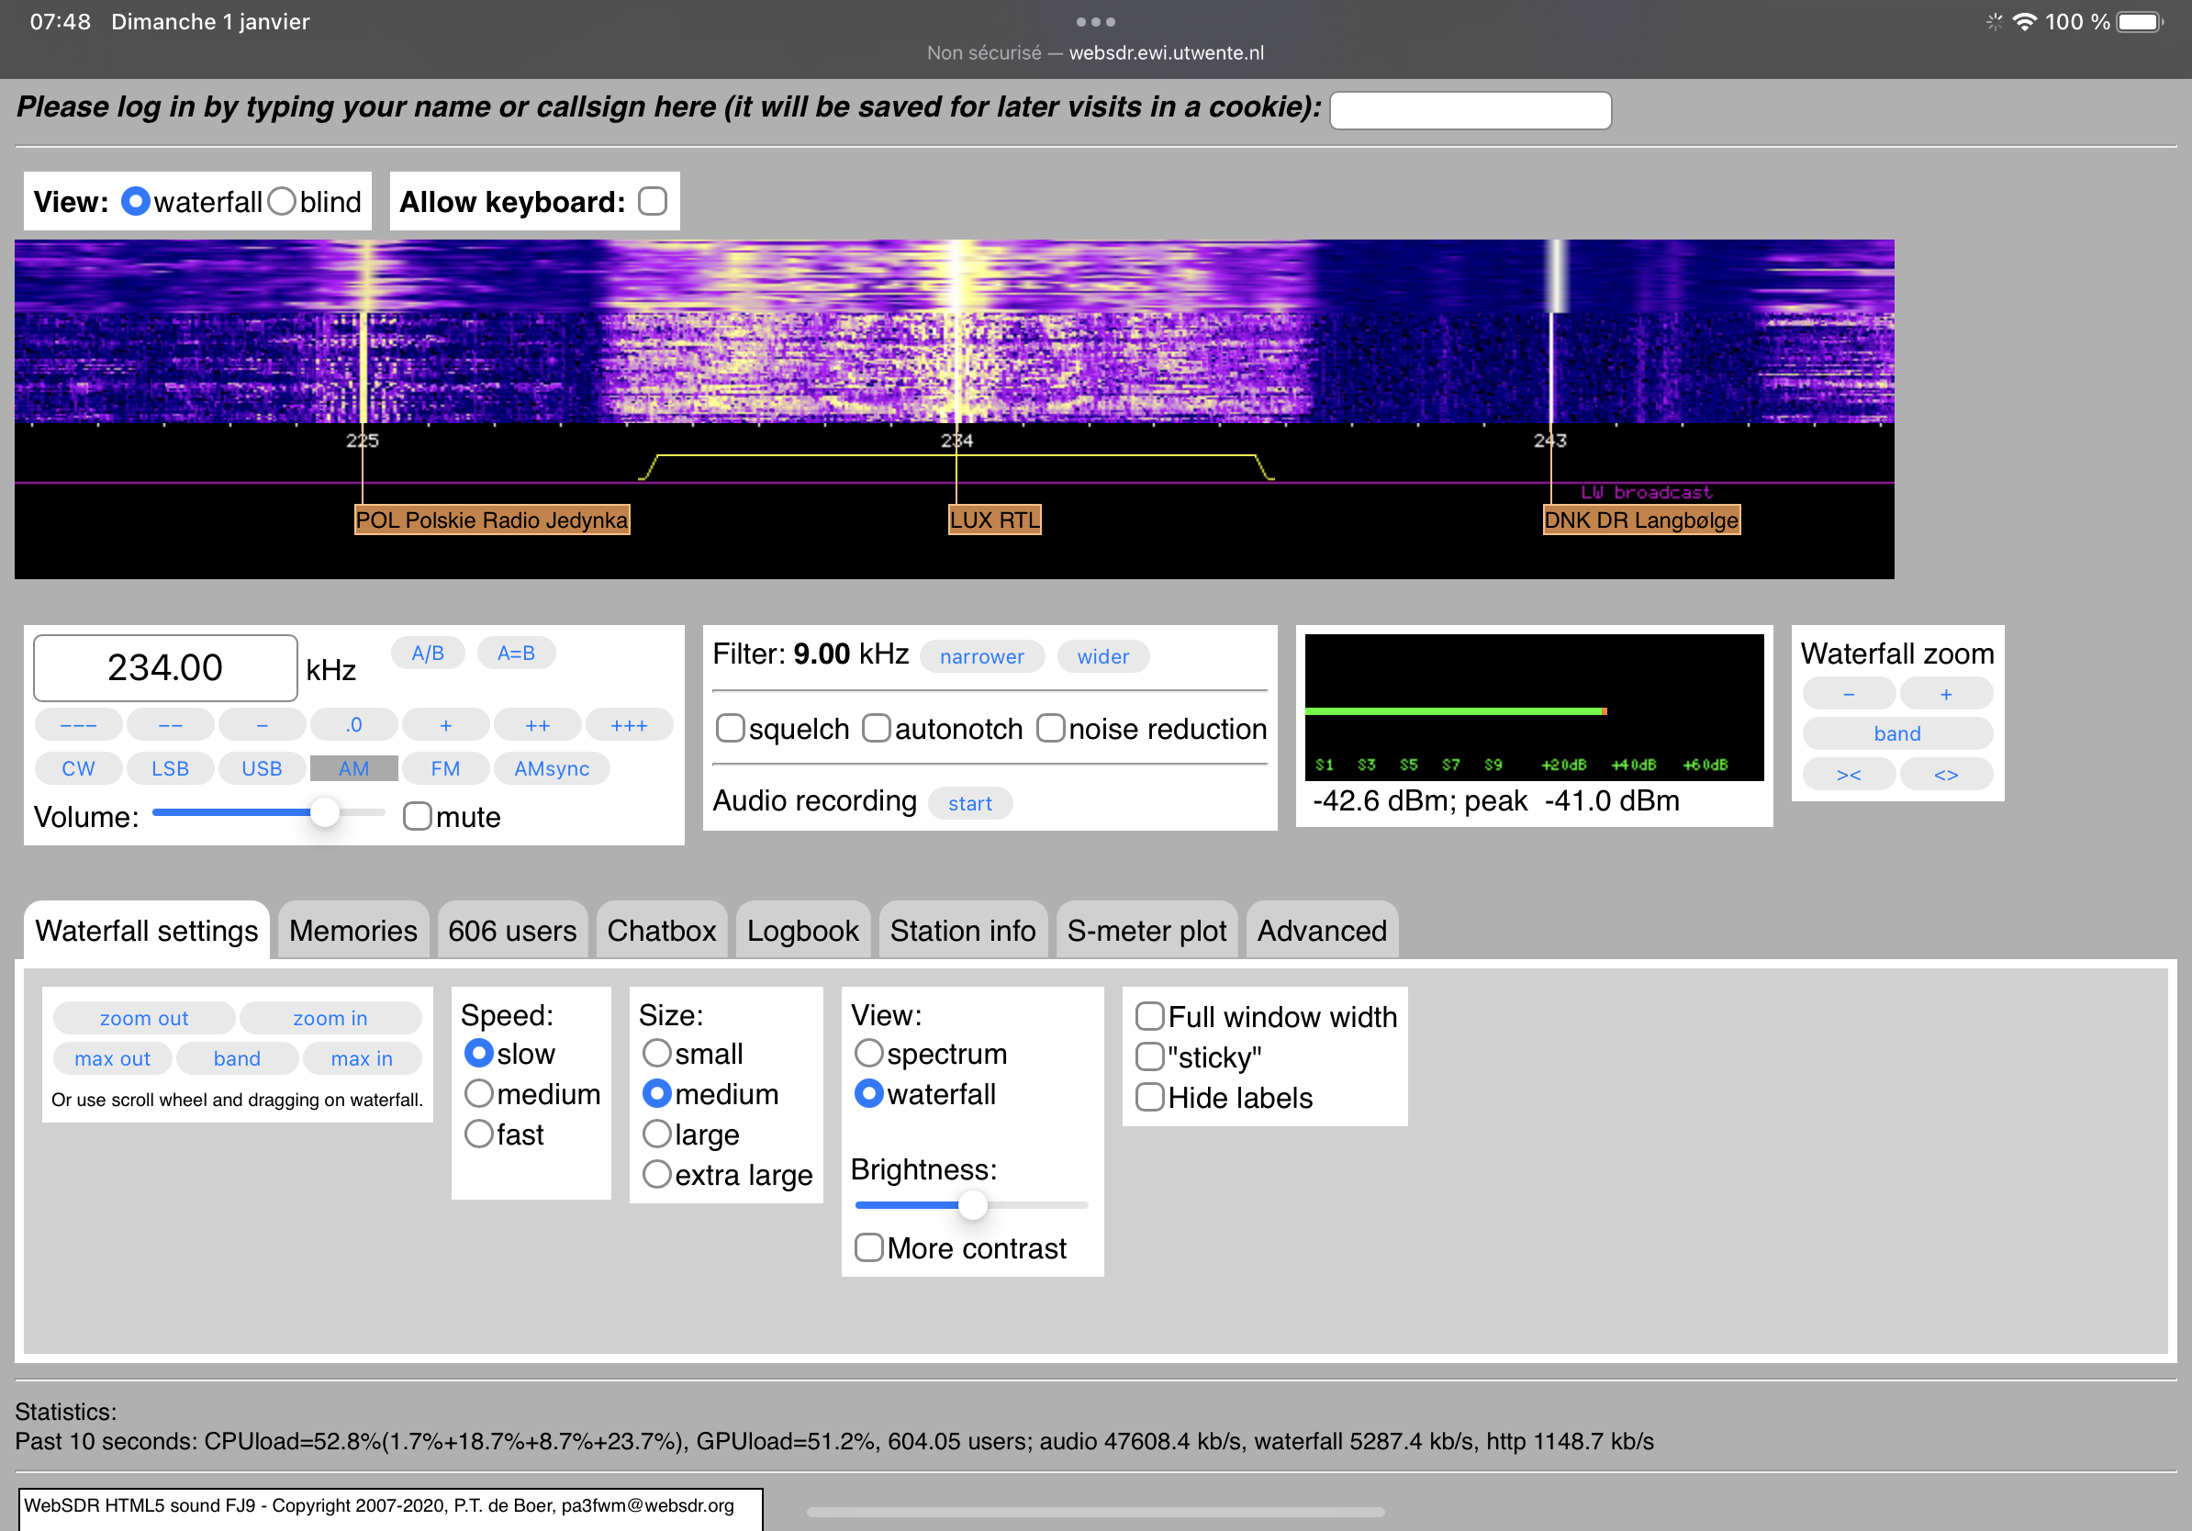Open the Chatbox tab
The width and height of the screenshot is (2192, 1531).
pos(661,931)
